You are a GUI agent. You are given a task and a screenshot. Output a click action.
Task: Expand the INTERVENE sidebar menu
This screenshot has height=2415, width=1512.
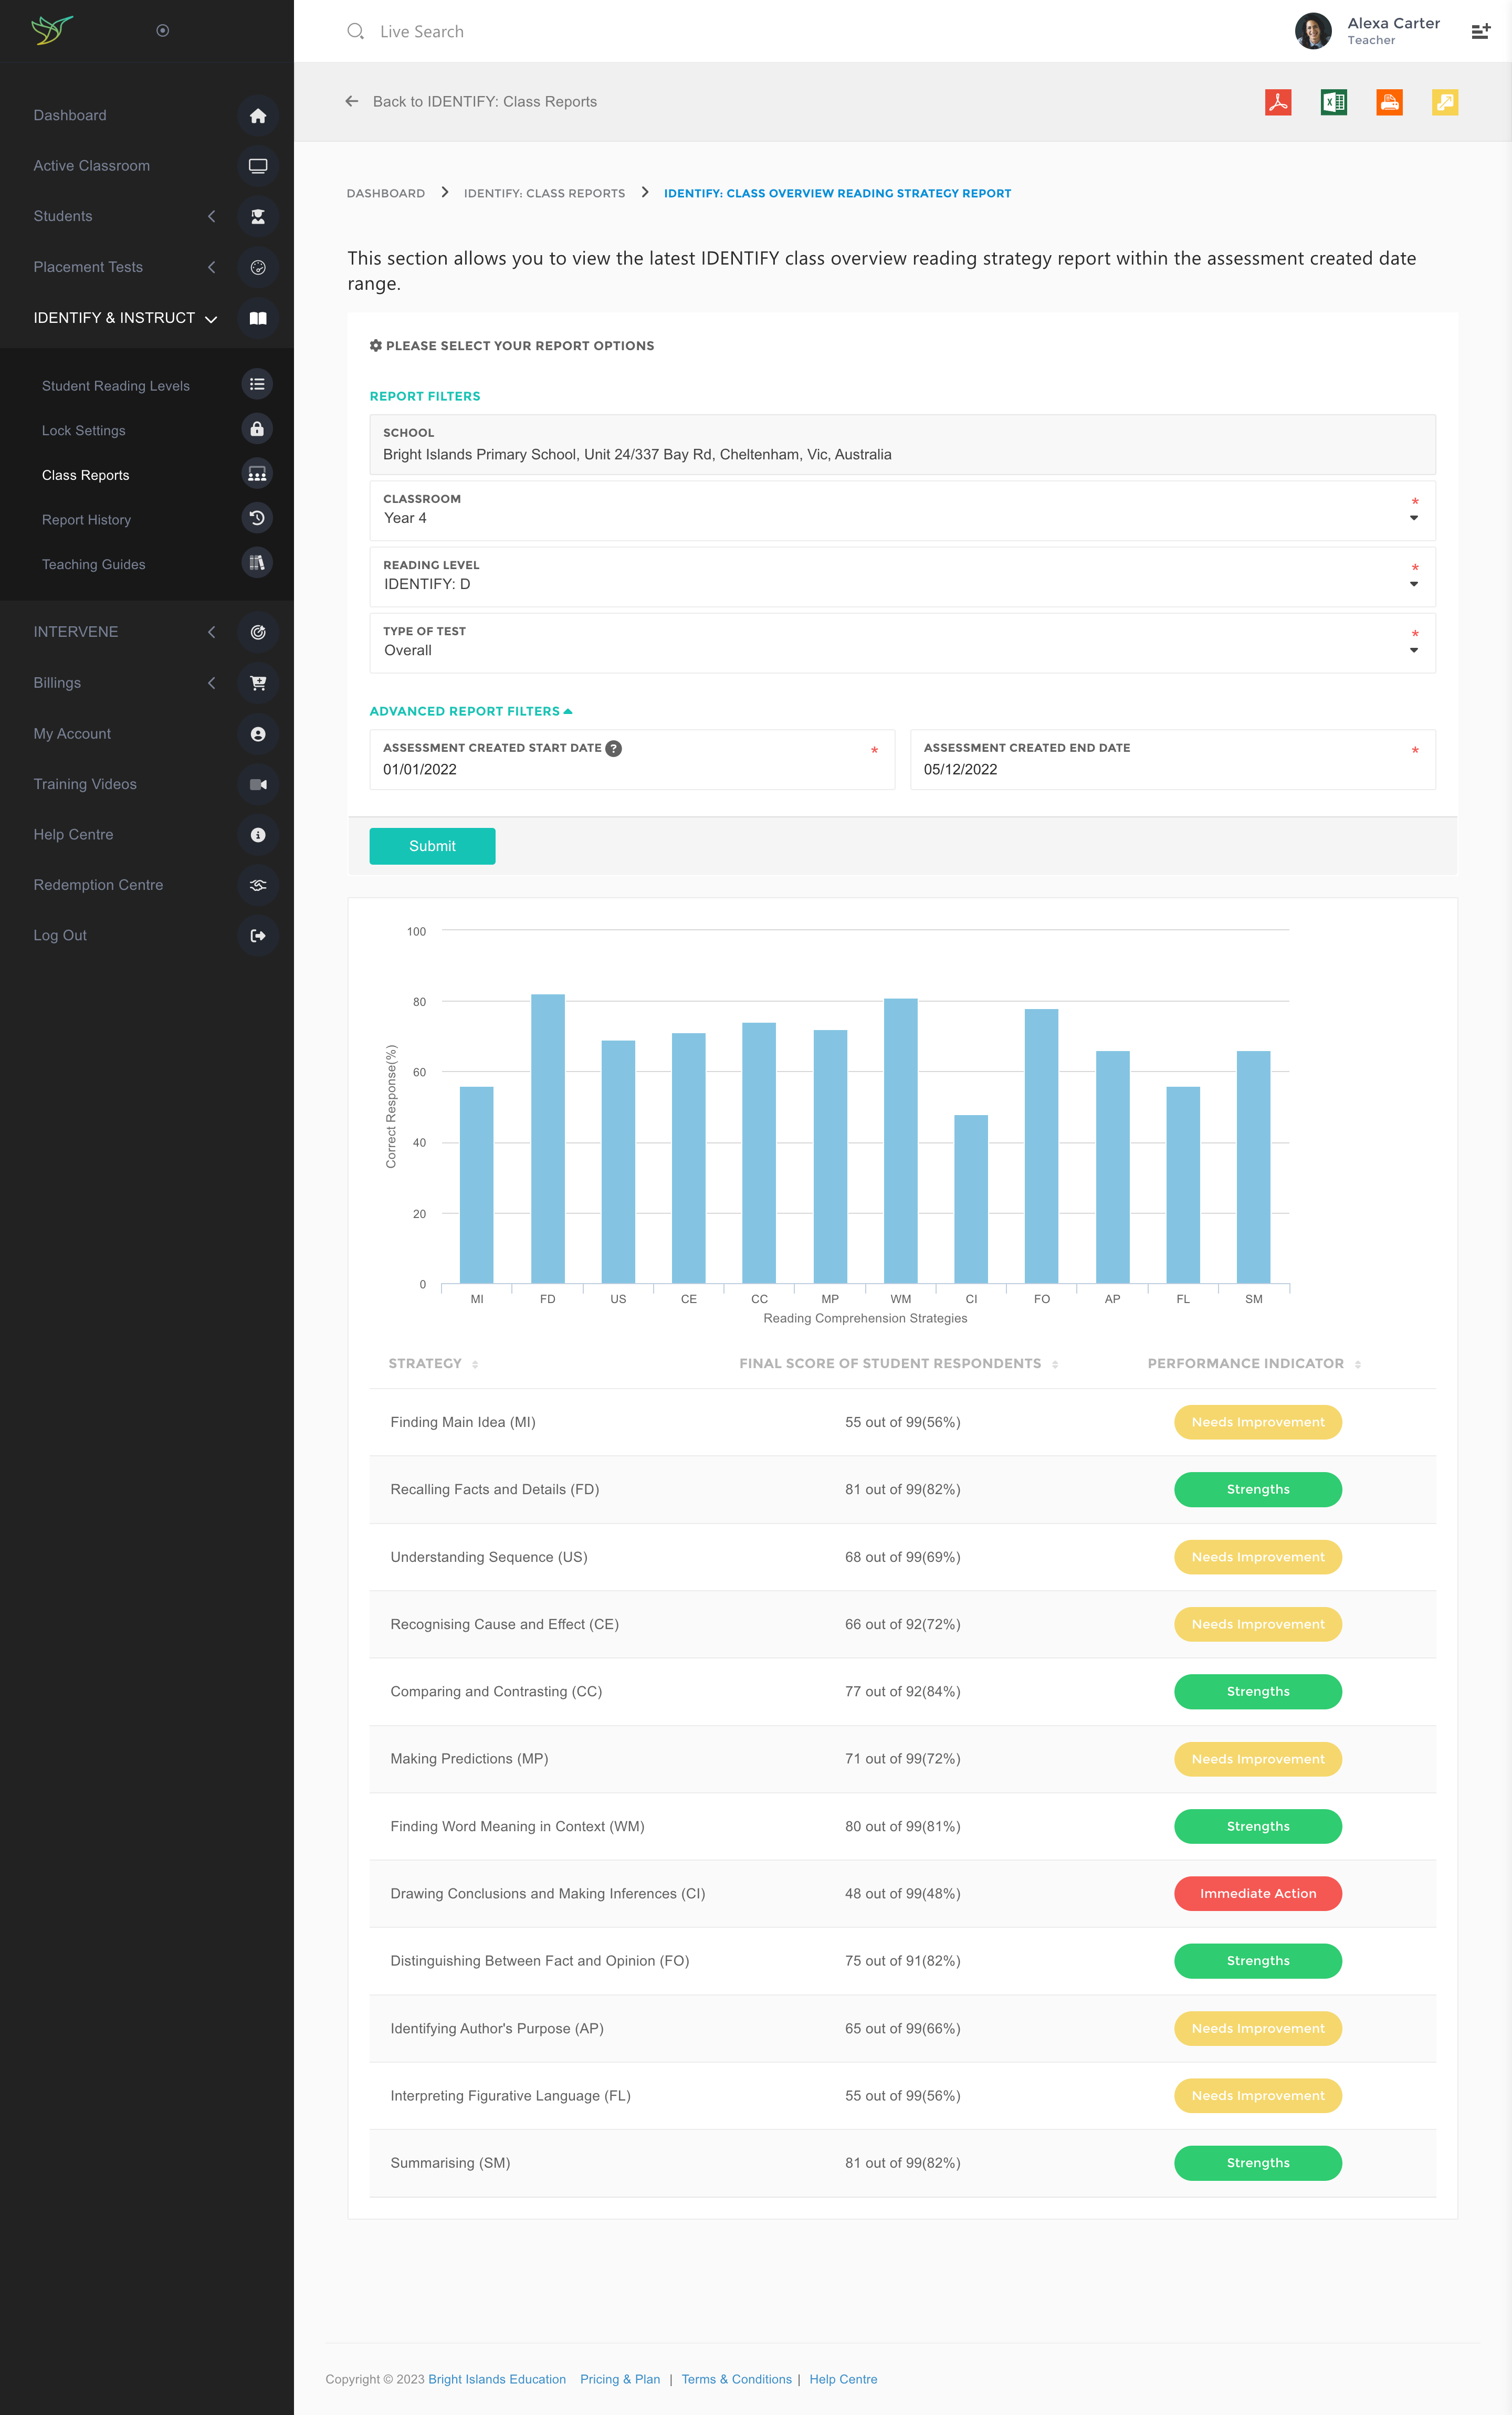pos(76,632)
